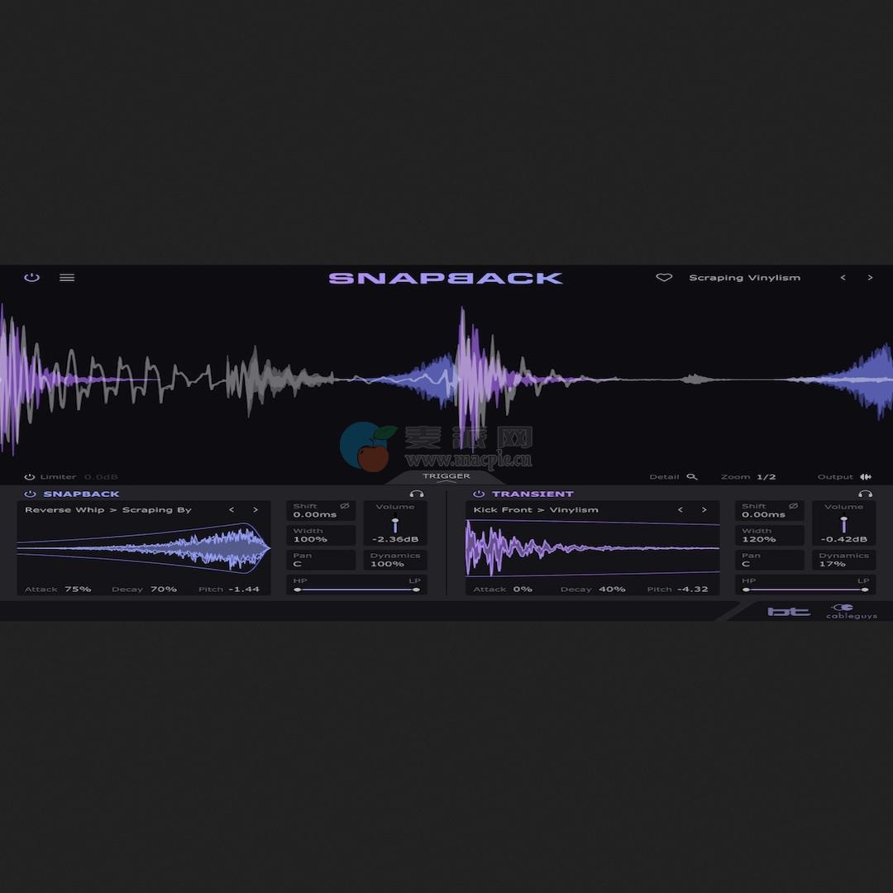Click the Transient Width 120% field
This screenshot has width=893, height=893.
point(769,535)
